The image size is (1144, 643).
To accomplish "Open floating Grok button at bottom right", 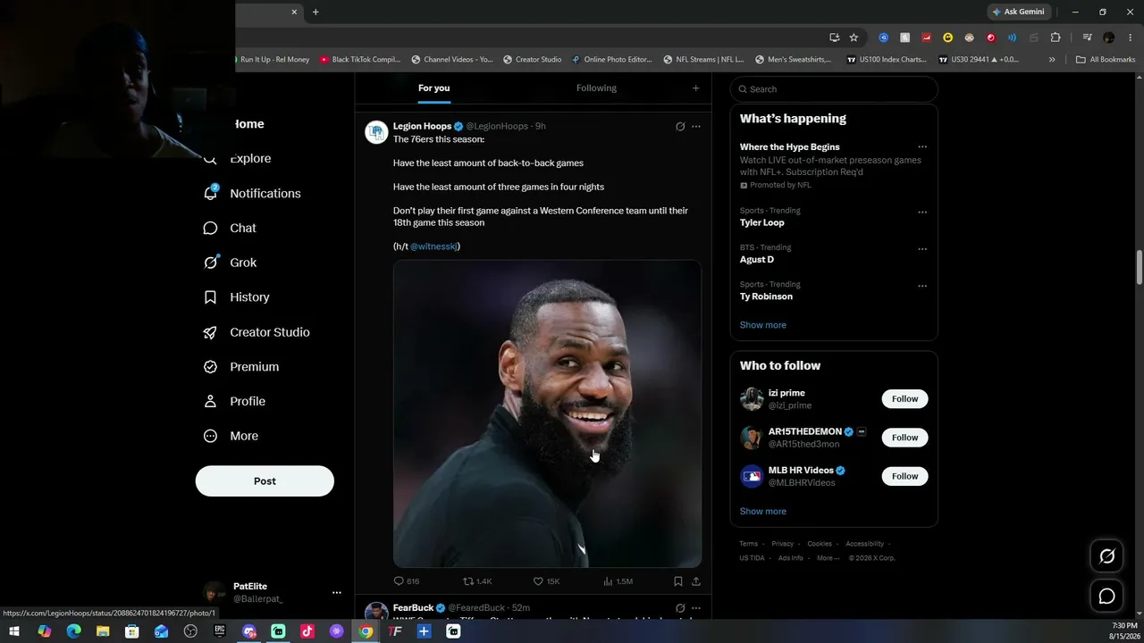I will [x=1106, y=556].
